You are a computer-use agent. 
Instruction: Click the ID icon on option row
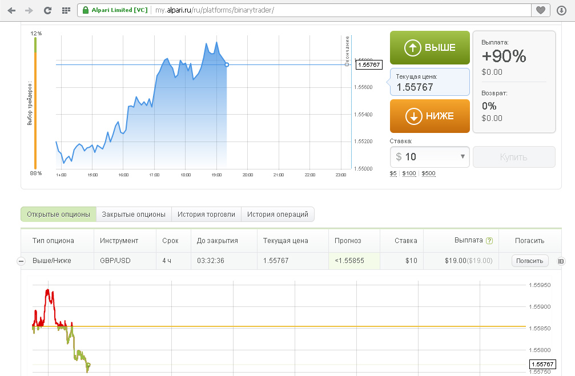point(561,261)
